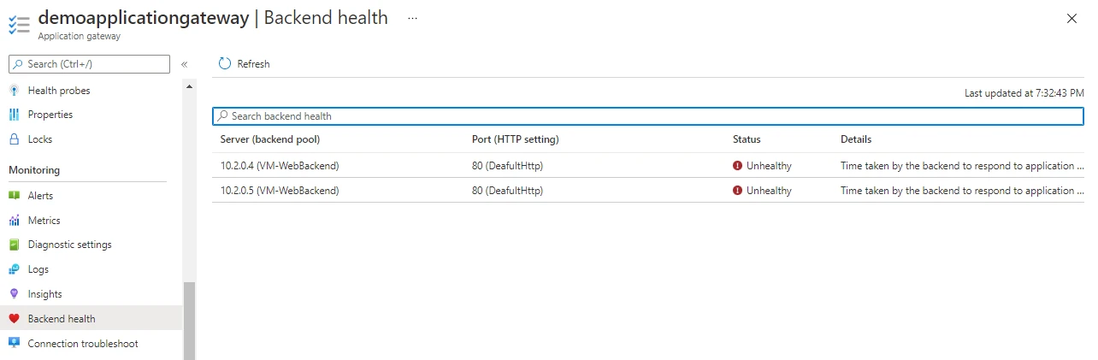Viewport: 1098px width, 360px height.
Task: Click the Logs icon in Monitoring
Action: coord(14,269)
